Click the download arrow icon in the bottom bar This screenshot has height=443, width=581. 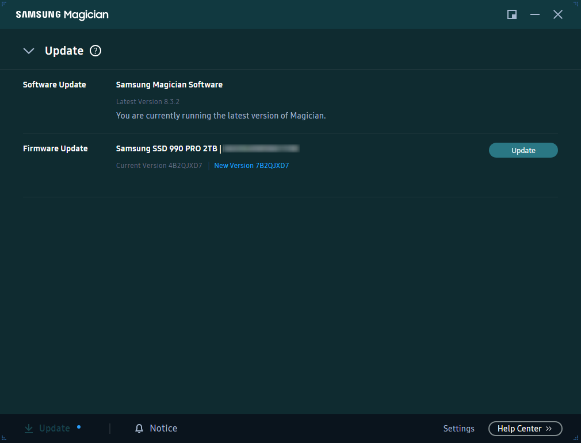click(29, 429)
